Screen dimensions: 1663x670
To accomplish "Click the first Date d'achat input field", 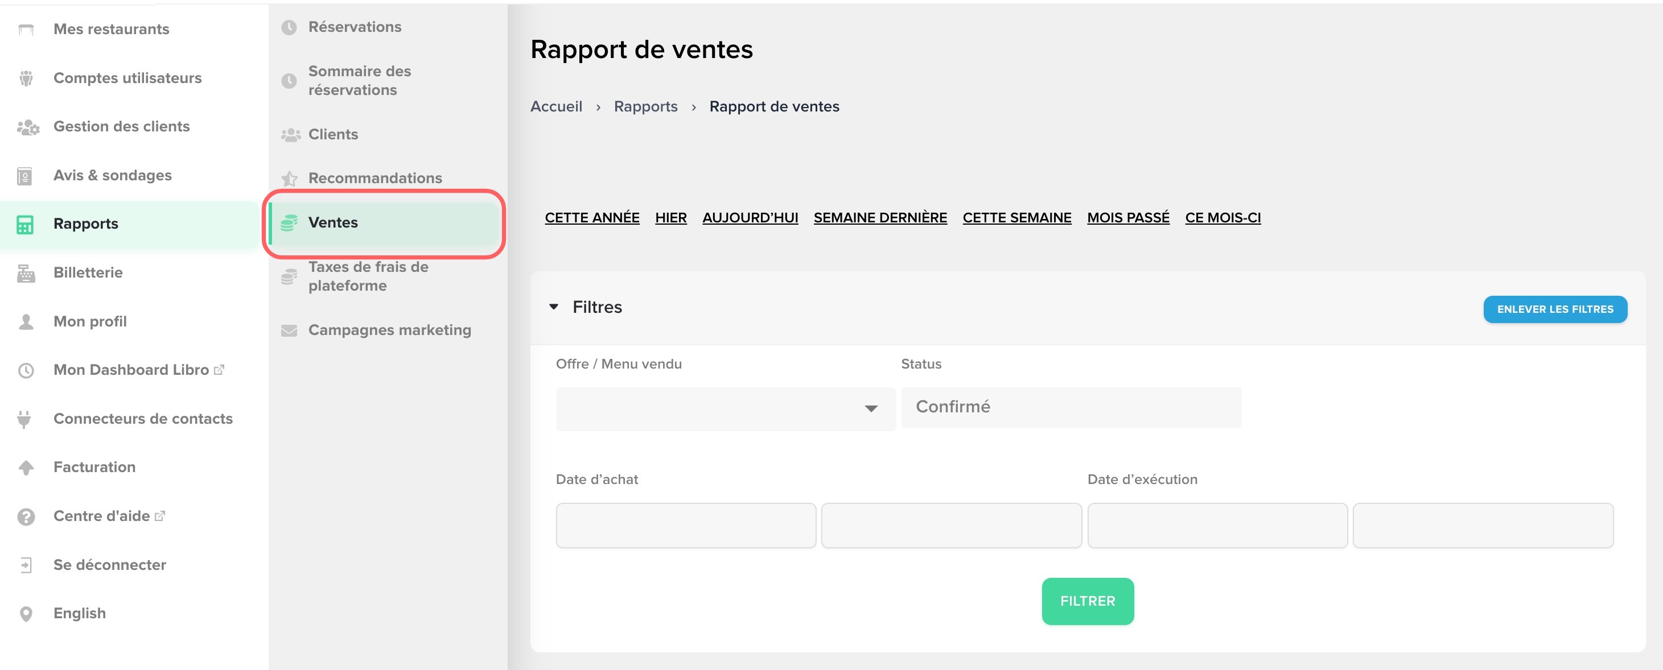I will click(685, 525).
